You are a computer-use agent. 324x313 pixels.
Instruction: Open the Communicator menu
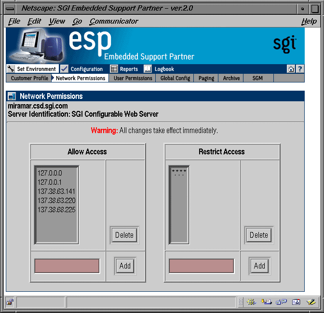pyautogui.click(x=114, y=21)
